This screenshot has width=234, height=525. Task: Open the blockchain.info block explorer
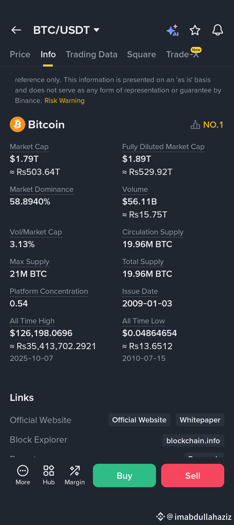pyautogui.click(x=193, y=441)
